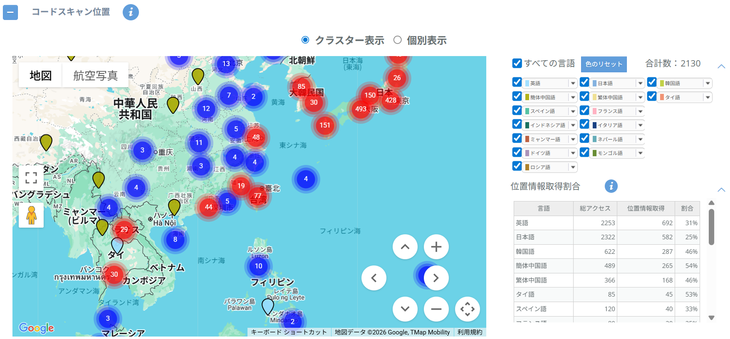
Task: Open info icon beside コードスキャン位置
Action: pyautogui.click(x=131, y=12)
